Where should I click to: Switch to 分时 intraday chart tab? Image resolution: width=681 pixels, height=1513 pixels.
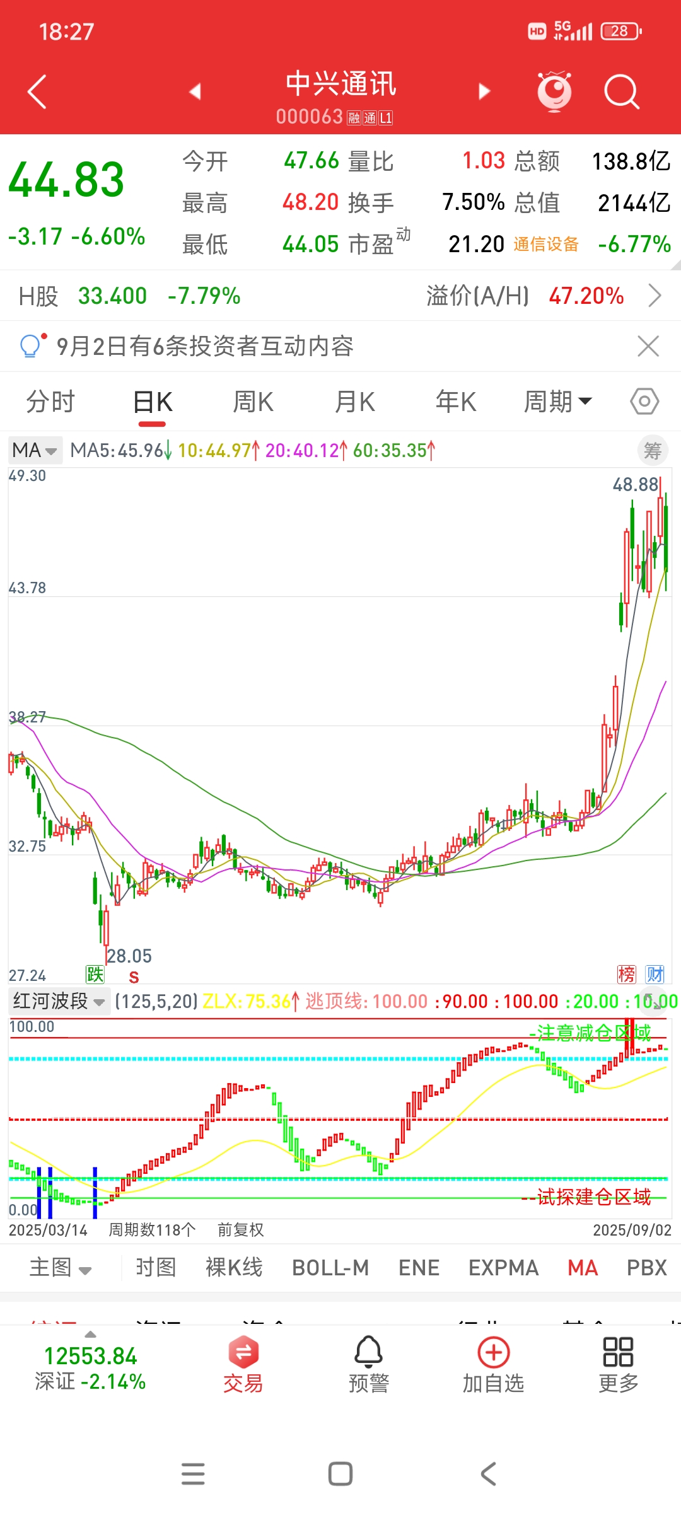[x=50, y=402]
